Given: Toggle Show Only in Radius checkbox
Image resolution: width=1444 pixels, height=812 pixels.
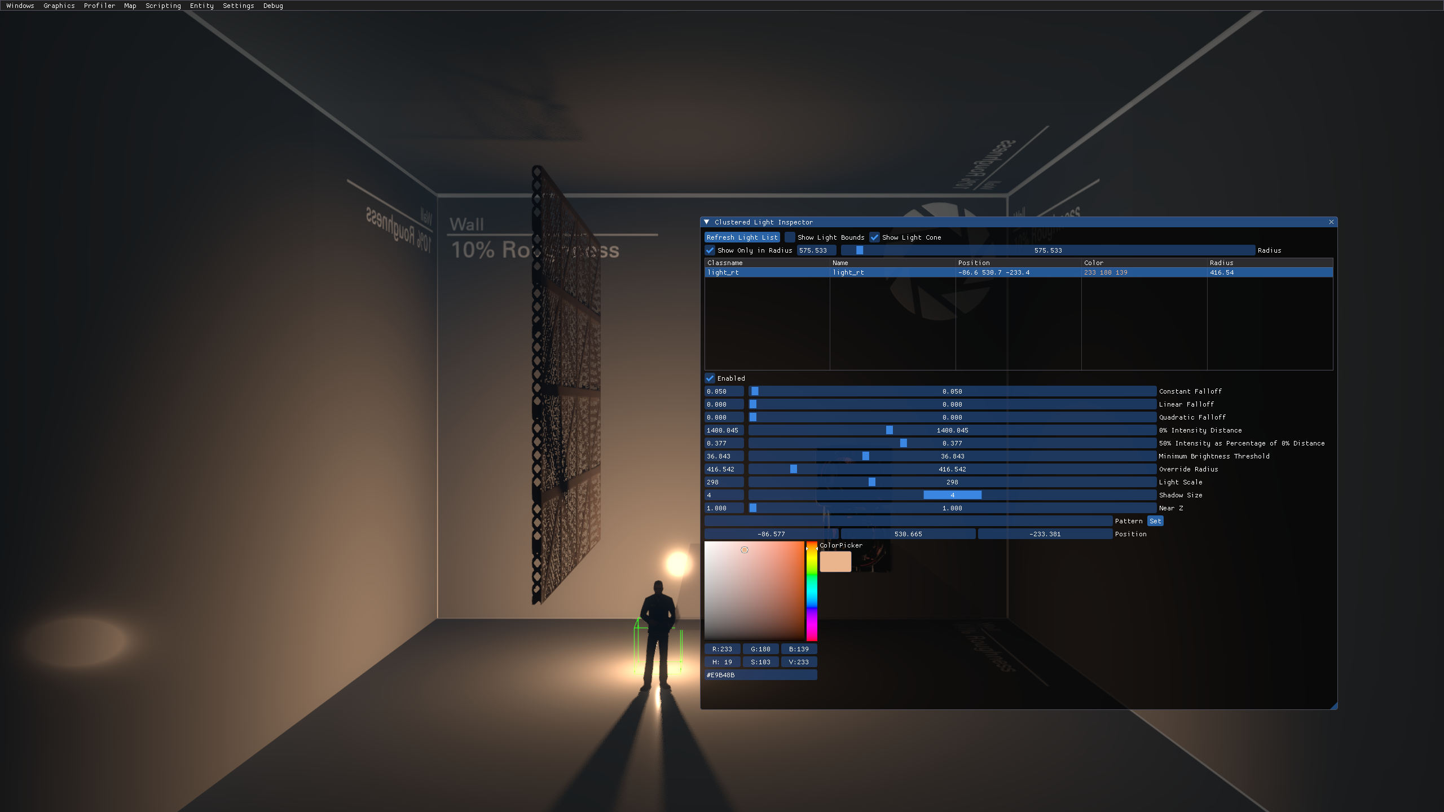Looking at the screenshot, I should click(710, 250).
